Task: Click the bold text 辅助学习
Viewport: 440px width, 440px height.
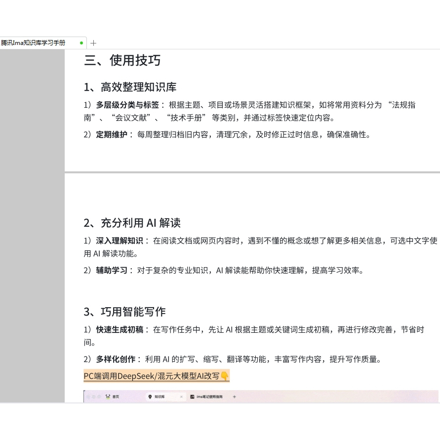Action: [x=112, y=271]
